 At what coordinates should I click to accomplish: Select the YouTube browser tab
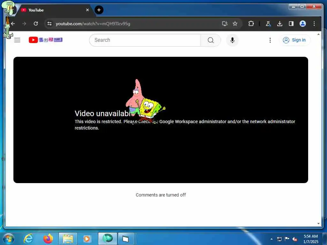pos(55,10)
